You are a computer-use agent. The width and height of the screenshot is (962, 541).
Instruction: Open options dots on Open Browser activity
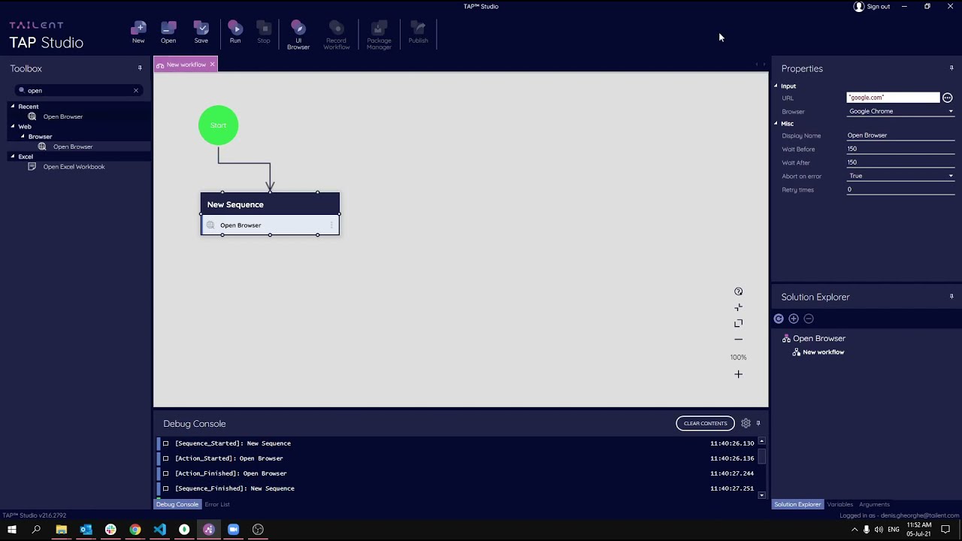coord(331,225)
